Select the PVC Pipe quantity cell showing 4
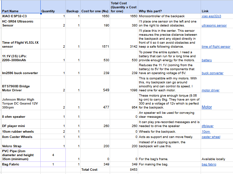Image resolution: width=233 pixels, height=174 pixels. pyautogui.click(x=53, y=155)
